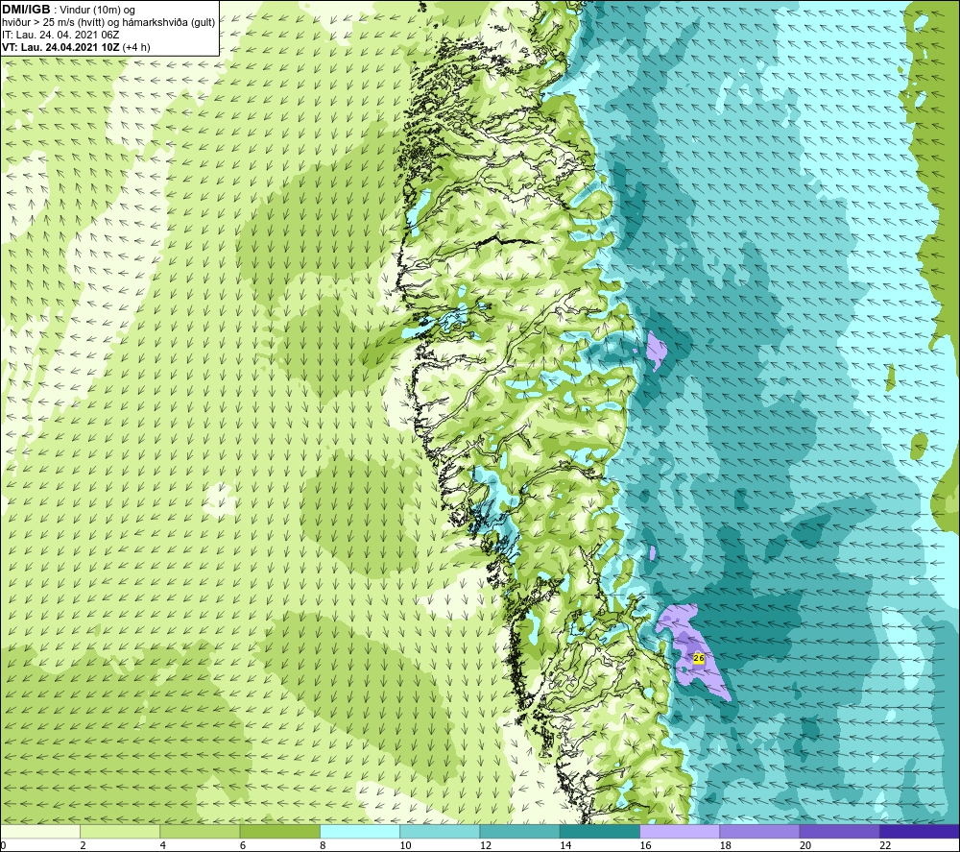Click the legend scale value 16
Image resolution: width=960 pixels, height=852 pixels.
(645, 845)
